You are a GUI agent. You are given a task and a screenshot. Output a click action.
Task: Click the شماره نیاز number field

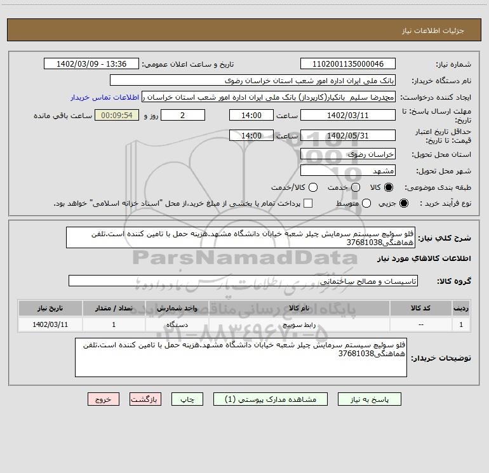(348, 64)
